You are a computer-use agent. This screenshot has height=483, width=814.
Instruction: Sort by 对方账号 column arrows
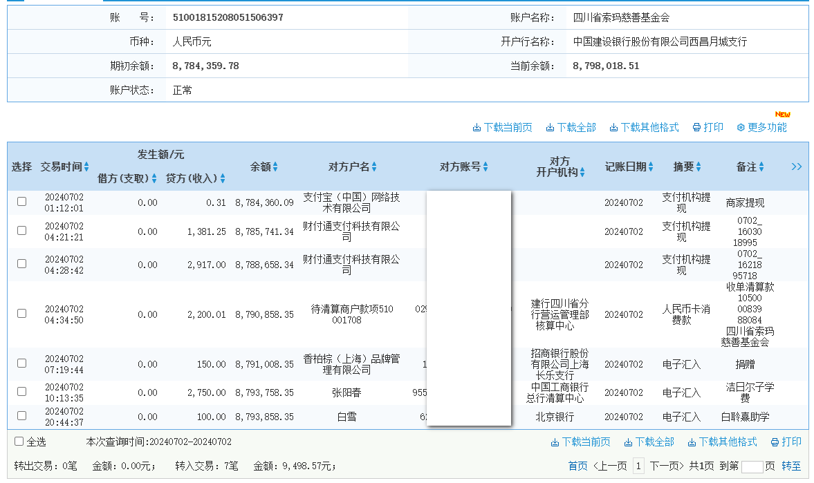coord(485,167)
